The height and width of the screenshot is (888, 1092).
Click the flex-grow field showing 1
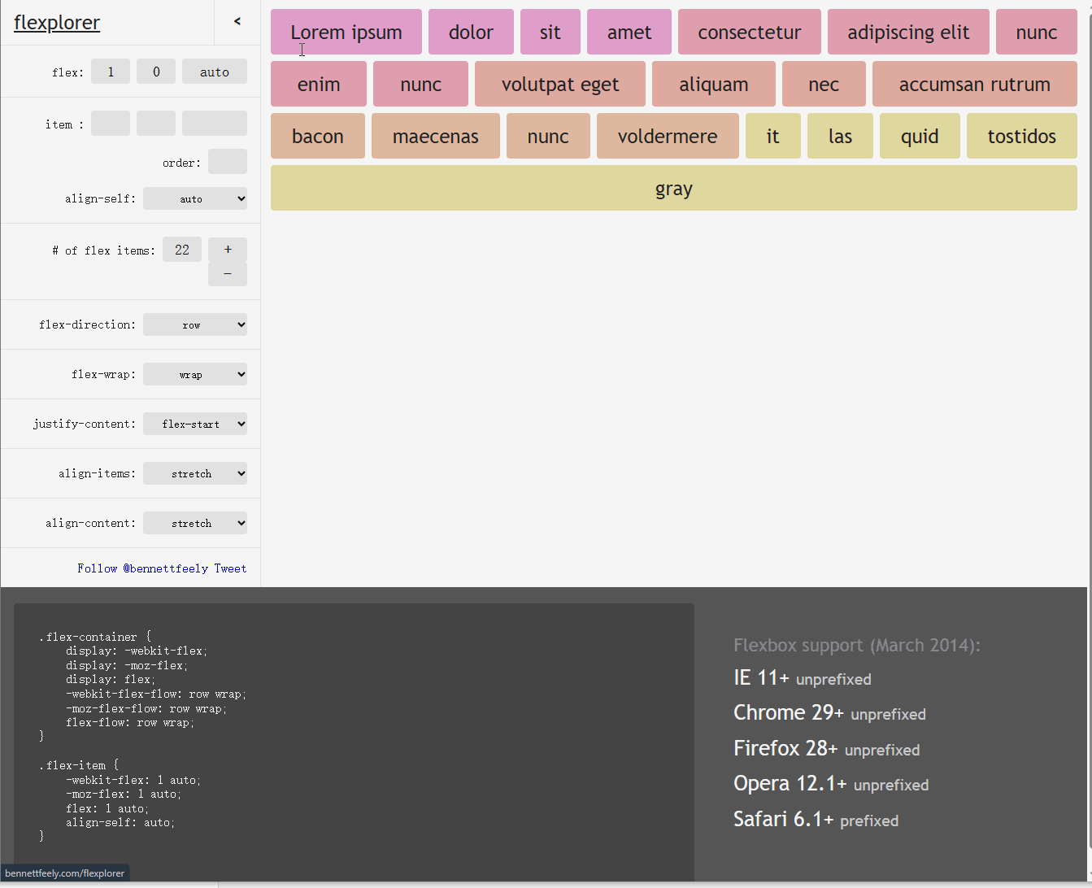point(111,72)
